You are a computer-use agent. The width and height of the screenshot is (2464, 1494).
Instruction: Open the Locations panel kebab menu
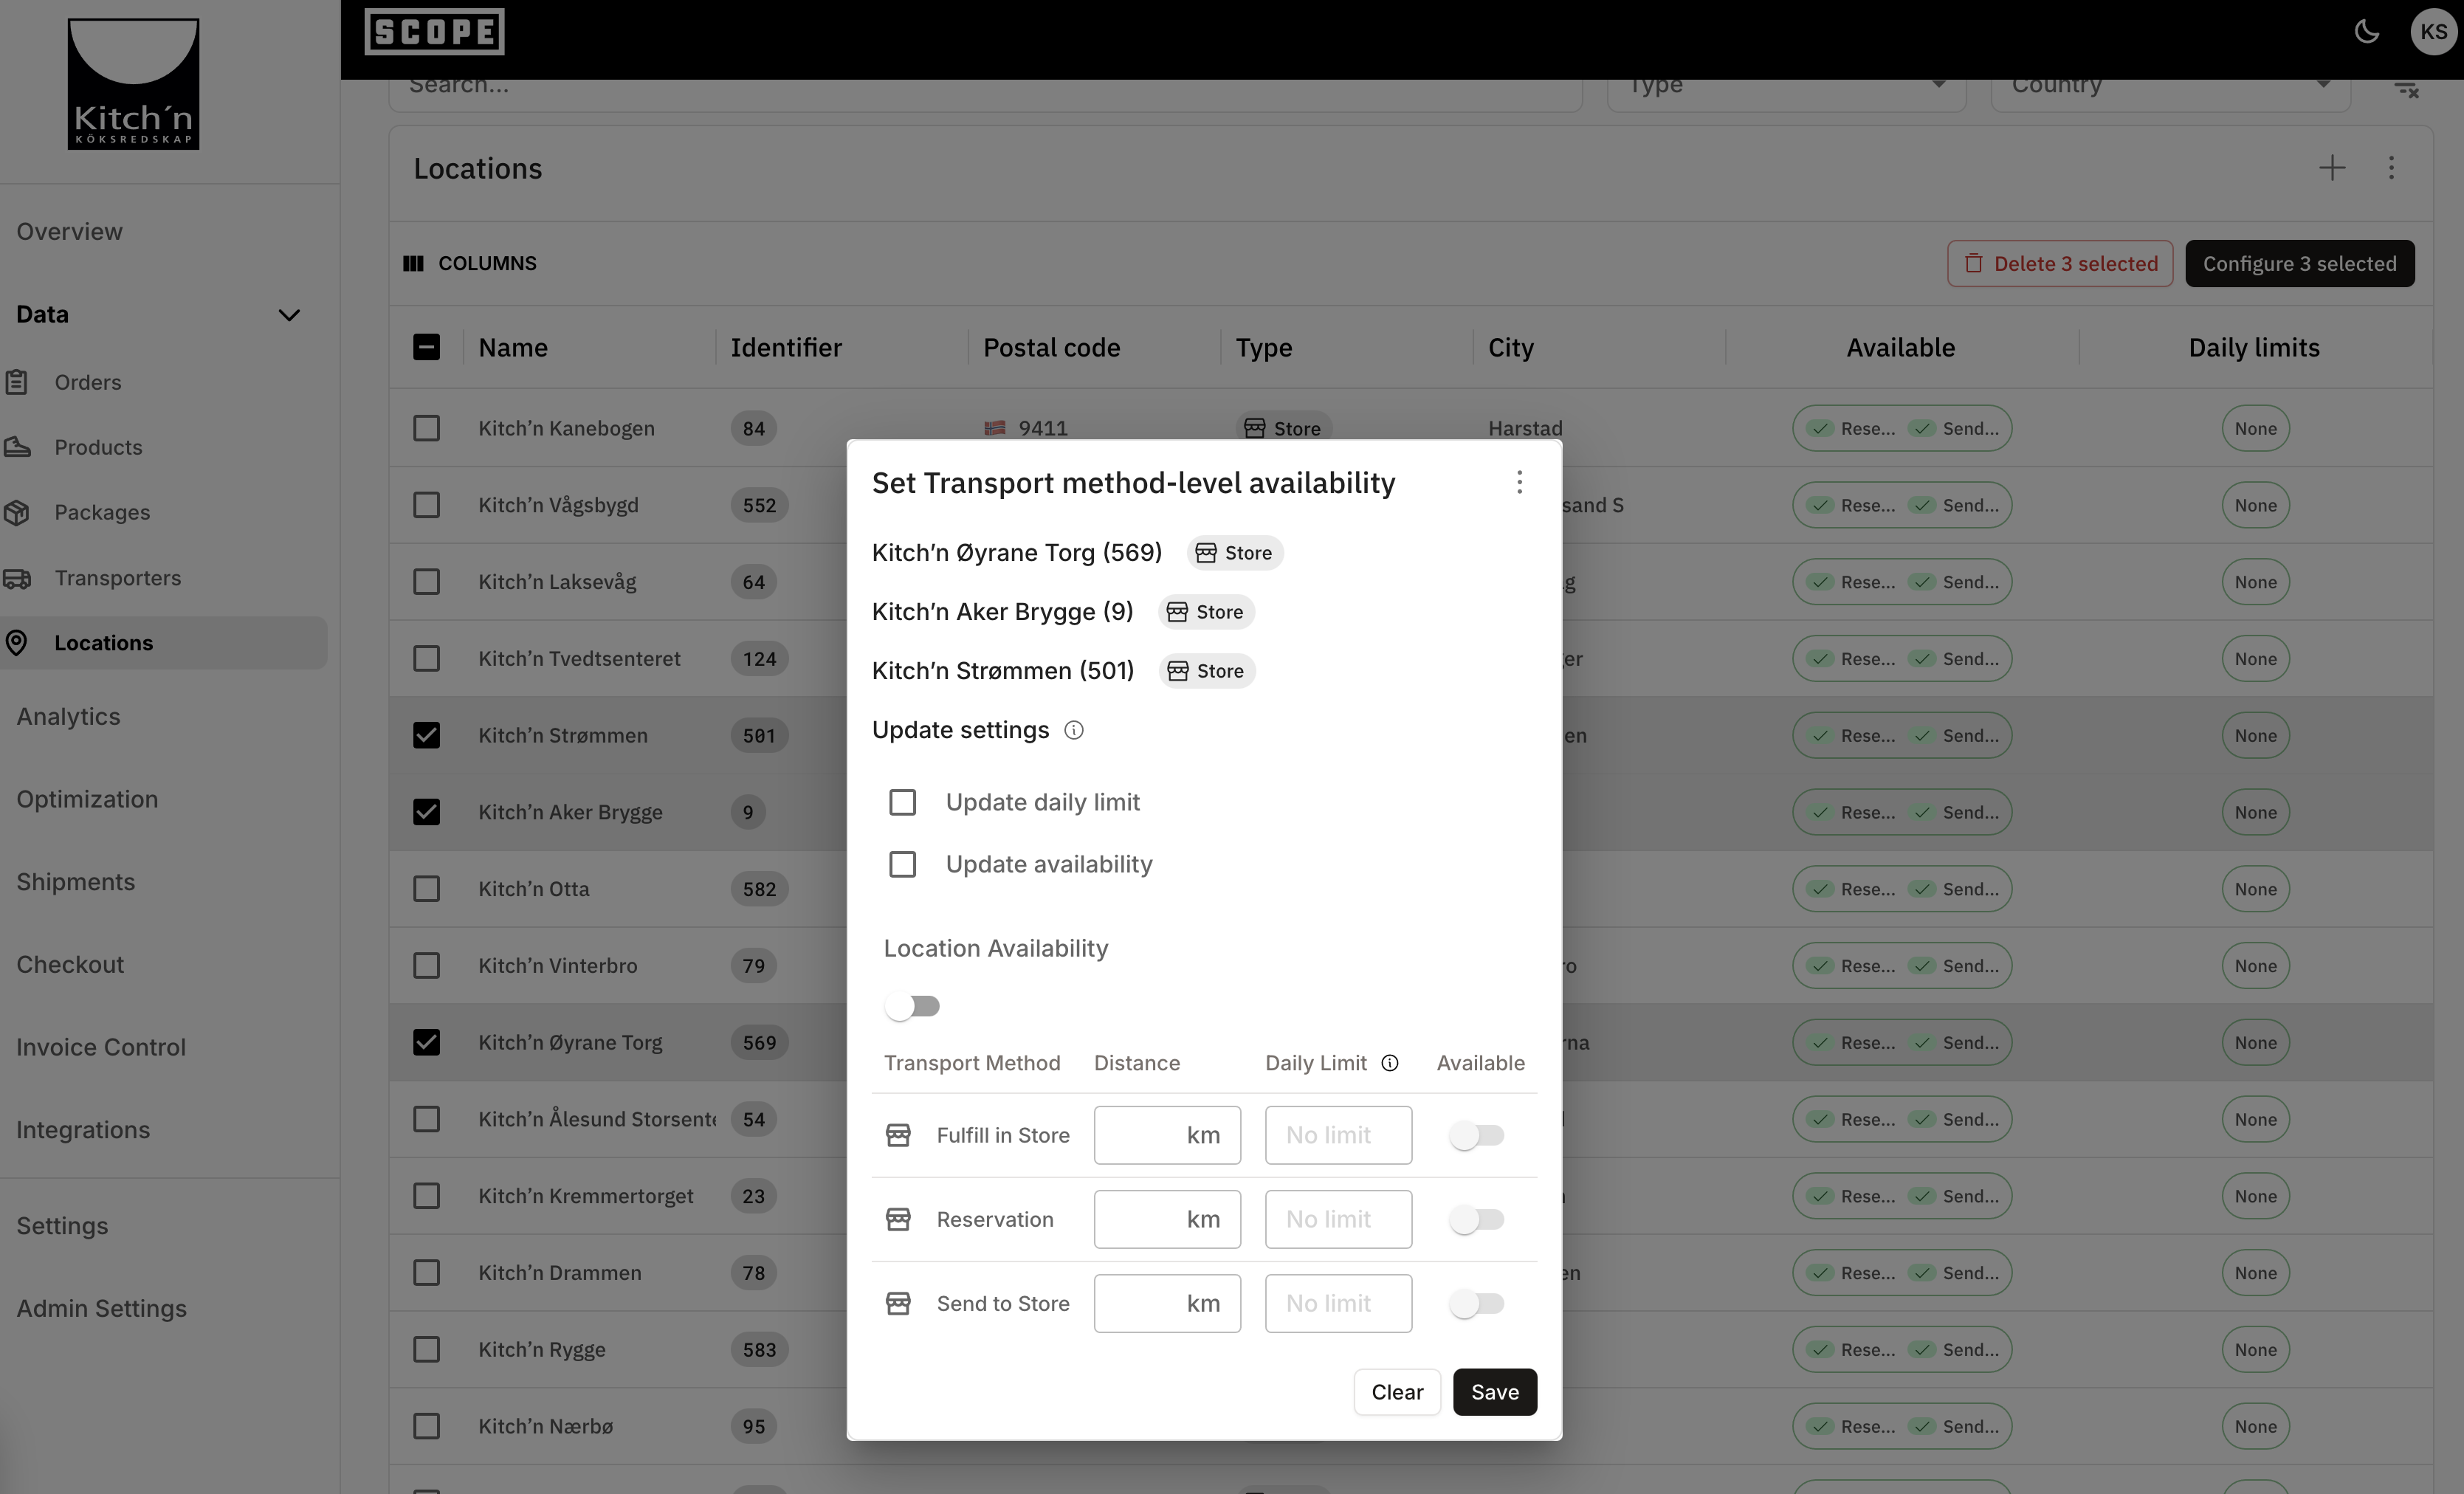(x=2391, y=168)
